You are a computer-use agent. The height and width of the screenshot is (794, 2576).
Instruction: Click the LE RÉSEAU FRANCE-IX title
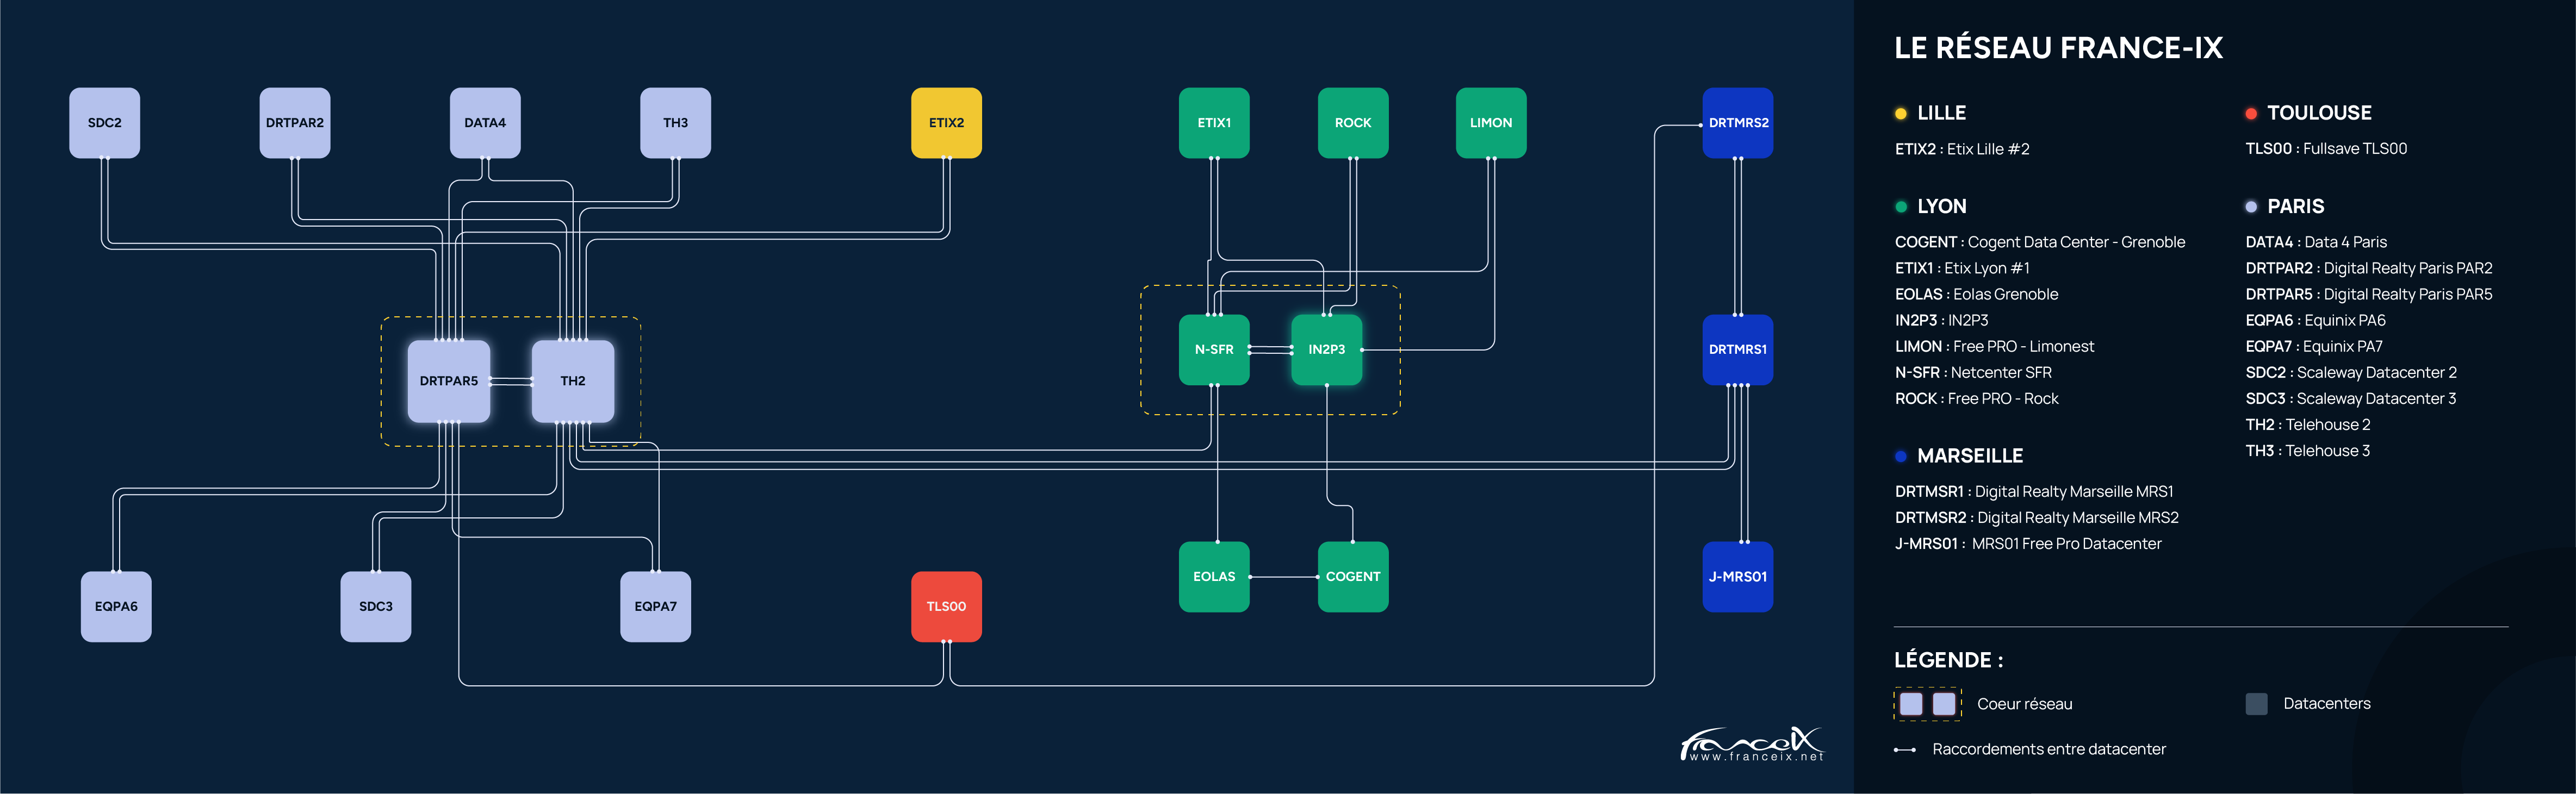coord(2058,47)
